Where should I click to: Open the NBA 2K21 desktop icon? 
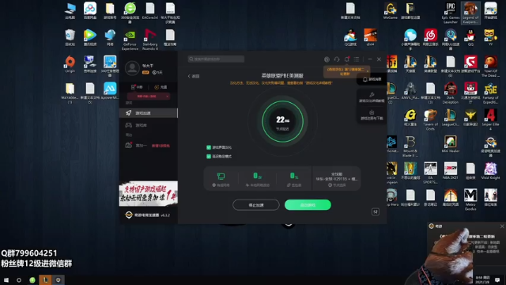click(451, 171)
